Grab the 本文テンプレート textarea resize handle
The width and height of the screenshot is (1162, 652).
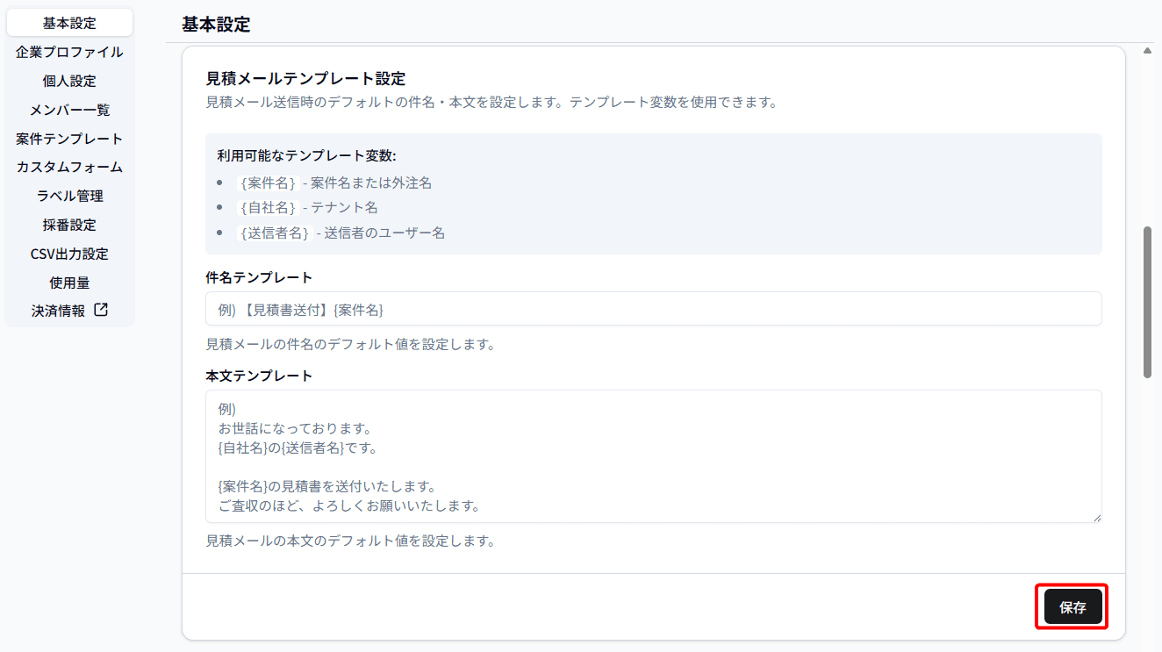pyautogui.click(x=1096, y=518)
